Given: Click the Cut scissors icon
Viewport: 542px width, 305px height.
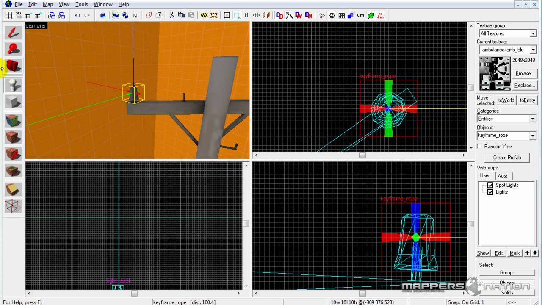Looking at the screenshot, I should (x=171, y=15).
